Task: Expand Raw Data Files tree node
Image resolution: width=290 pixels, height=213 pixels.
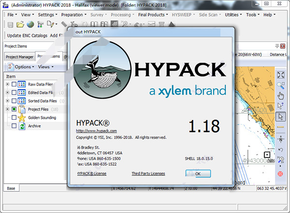Action: click(x=7, y=85)
